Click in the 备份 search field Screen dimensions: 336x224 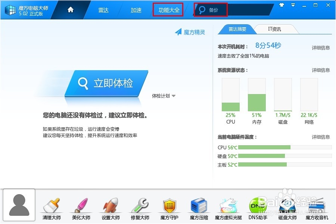click(x=234, y=10)
